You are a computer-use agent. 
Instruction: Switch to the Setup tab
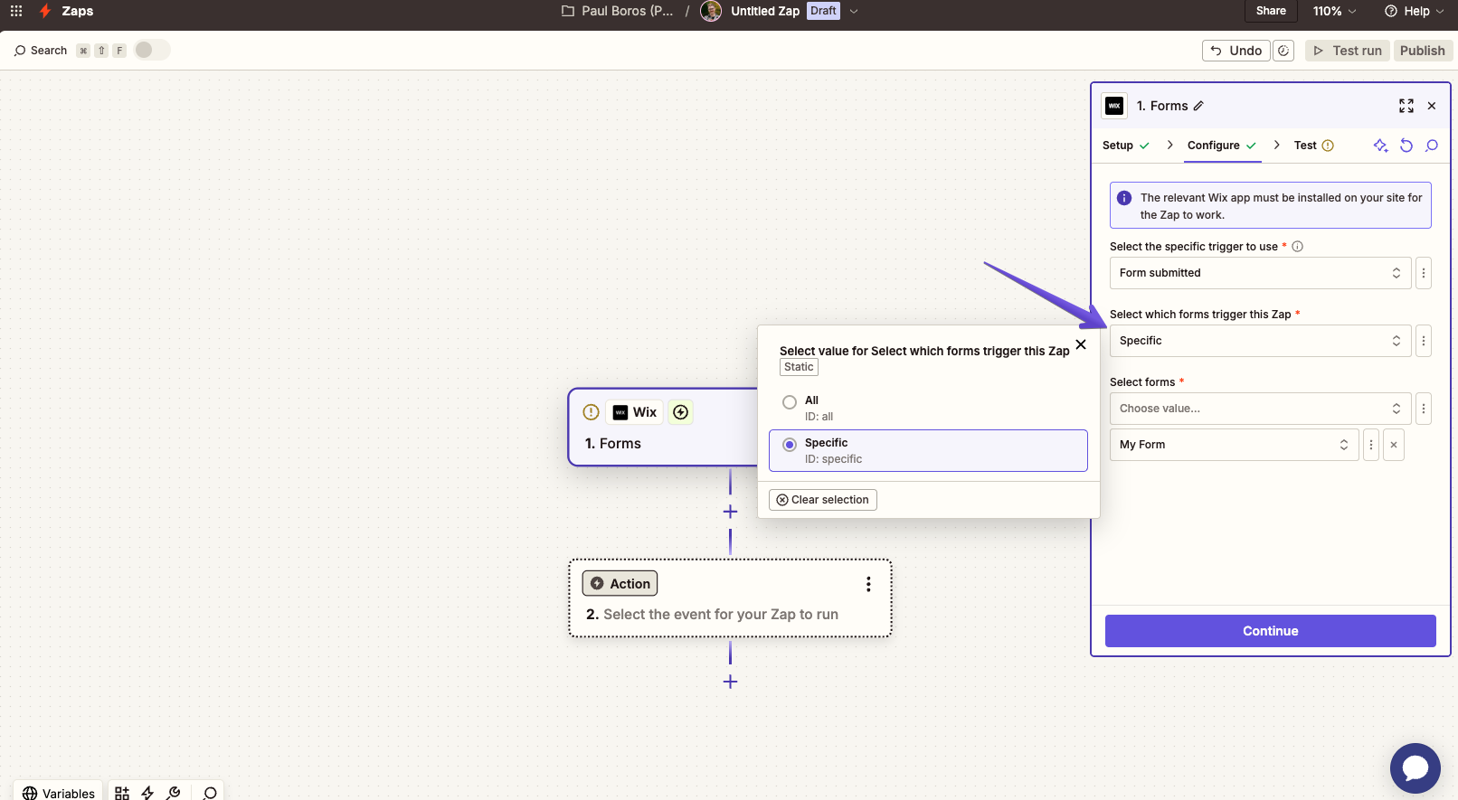1125,146
